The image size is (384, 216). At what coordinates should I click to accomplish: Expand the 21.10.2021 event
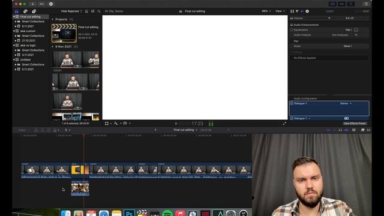click(16, 41)
